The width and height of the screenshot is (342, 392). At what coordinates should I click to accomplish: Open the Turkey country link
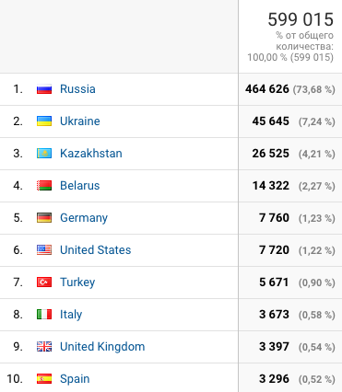point(77,282)
